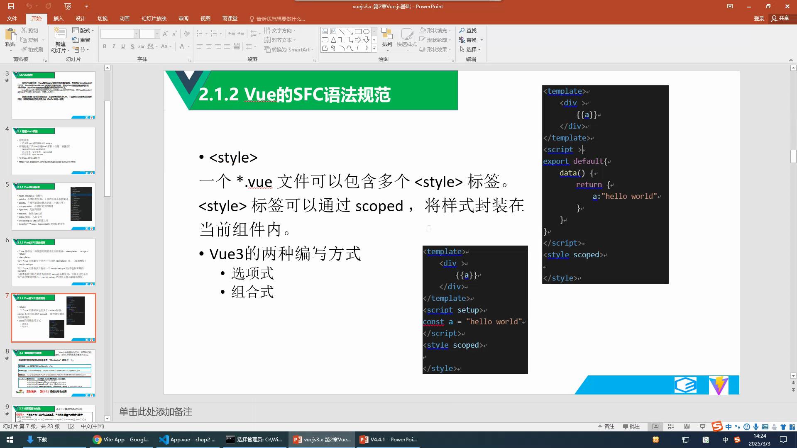Click the font color A button
The width and height of the screenshot is (797, 448).
click(182, 46)
